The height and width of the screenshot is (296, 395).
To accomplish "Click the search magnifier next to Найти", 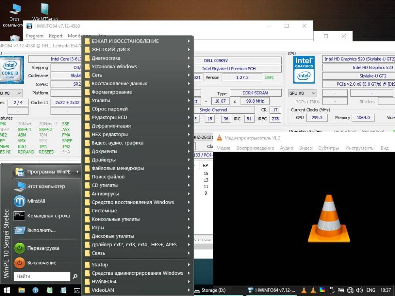I will point(75,276).
